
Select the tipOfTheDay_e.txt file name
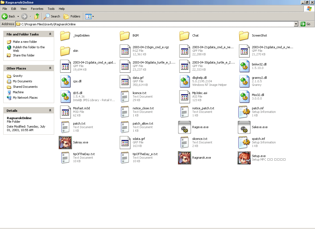click(x=145, y=154)
